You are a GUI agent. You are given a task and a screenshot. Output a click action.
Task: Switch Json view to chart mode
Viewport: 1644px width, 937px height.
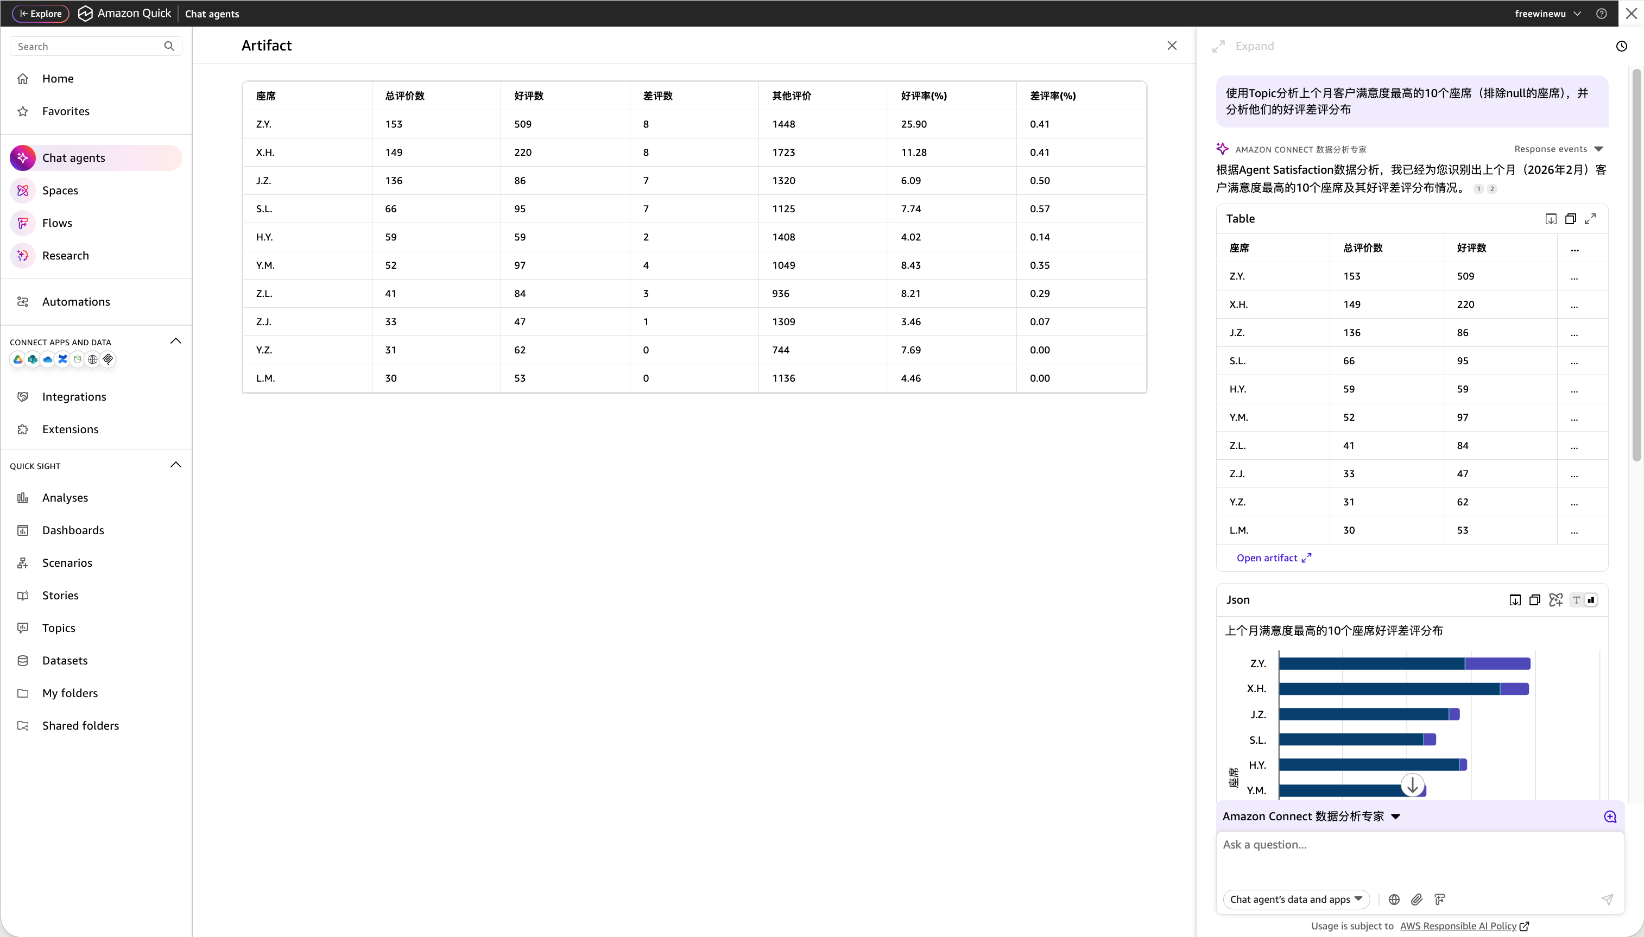[x=1591, y=600]
